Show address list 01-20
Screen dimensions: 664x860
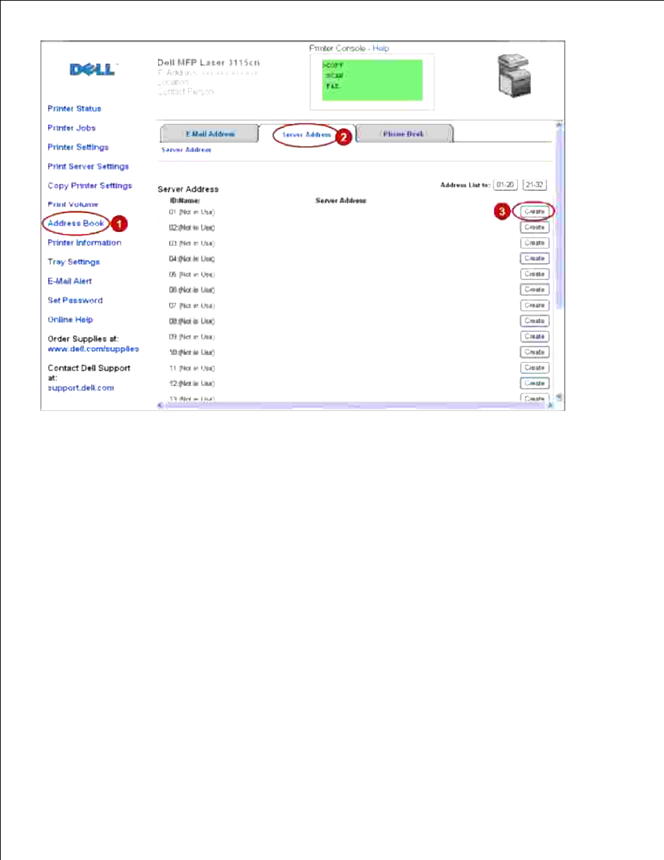[x=505, y=185]
